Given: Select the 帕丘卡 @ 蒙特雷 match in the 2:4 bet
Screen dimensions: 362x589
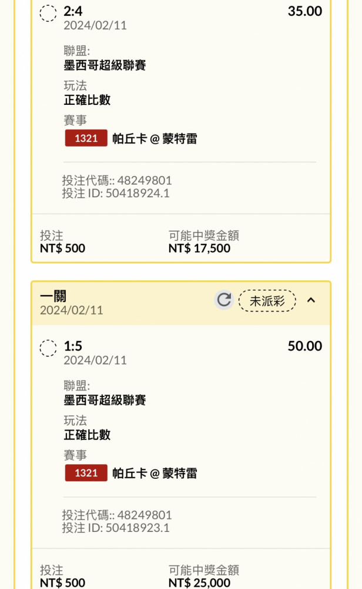Looking at the screenshot, I should [155, 138].
